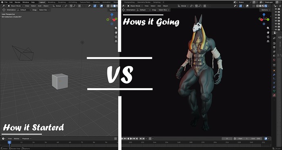The width and height of the screenshot is (282, 150).
Task: Toggle gizmo display in right viewport header
Action: point(240,6)
